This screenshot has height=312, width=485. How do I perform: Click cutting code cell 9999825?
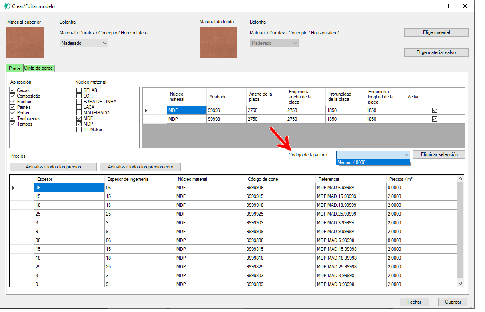click(x=280, y=267)
